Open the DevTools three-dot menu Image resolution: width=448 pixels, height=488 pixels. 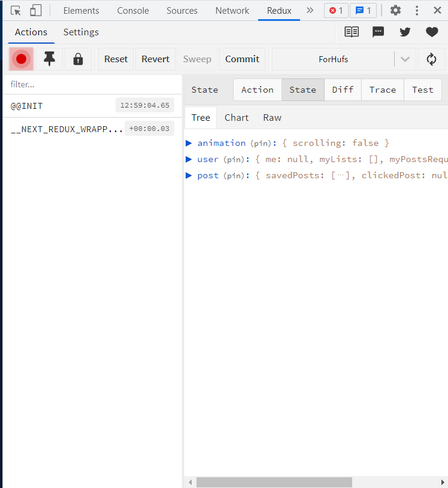click(x=417, y=11)
